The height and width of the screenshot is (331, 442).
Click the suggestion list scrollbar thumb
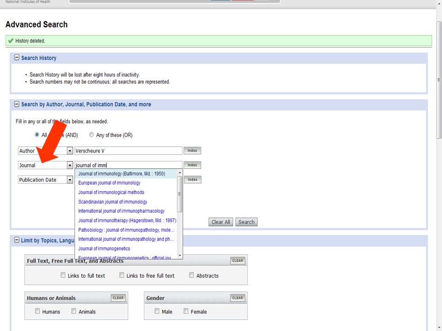pyautogui.click(x=180, y=194)
